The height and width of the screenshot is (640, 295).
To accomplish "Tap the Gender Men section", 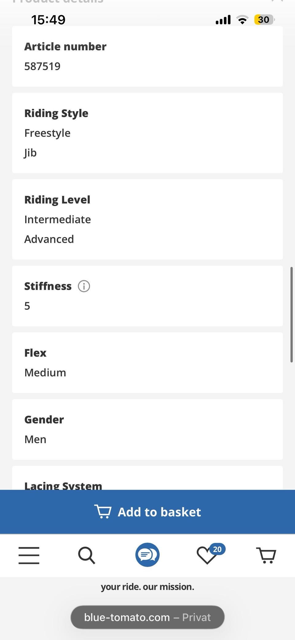I will pos(147,429).
